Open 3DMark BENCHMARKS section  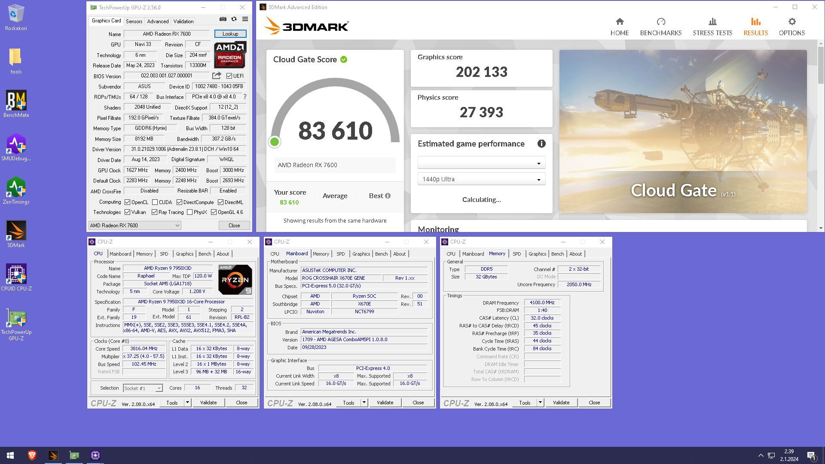[661, 27]
